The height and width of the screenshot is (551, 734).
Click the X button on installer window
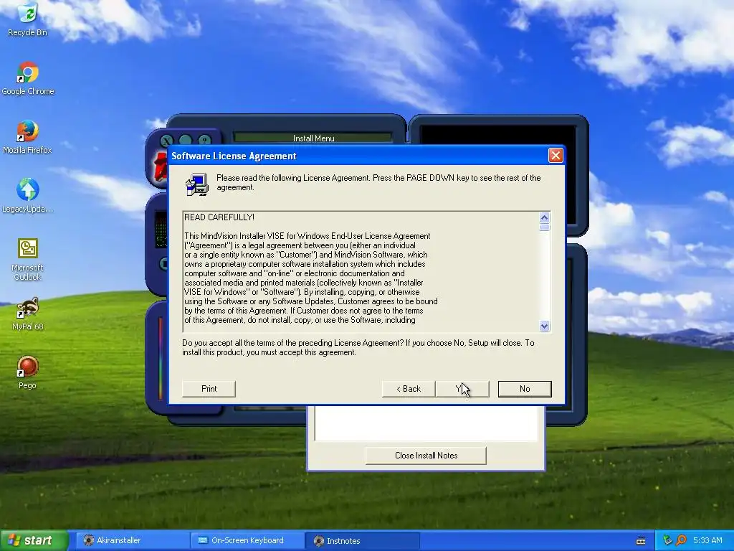[166, 140]
